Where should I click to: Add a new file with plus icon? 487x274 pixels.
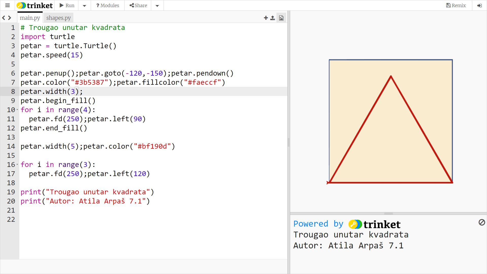[x=266, y=18]
